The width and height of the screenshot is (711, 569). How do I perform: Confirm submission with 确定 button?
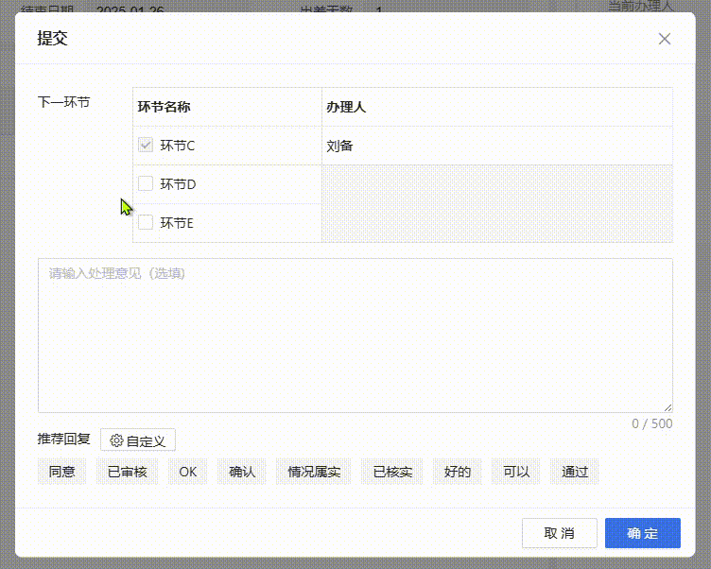coord(642,533)
